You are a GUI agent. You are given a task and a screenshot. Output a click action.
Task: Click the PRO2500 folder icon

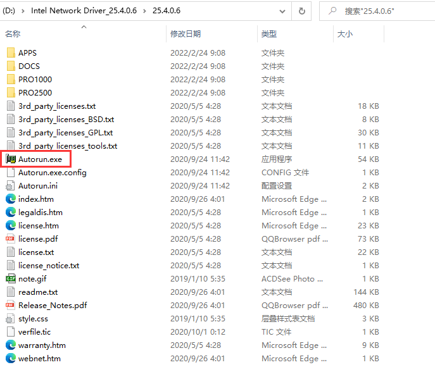tap(11, 93)
